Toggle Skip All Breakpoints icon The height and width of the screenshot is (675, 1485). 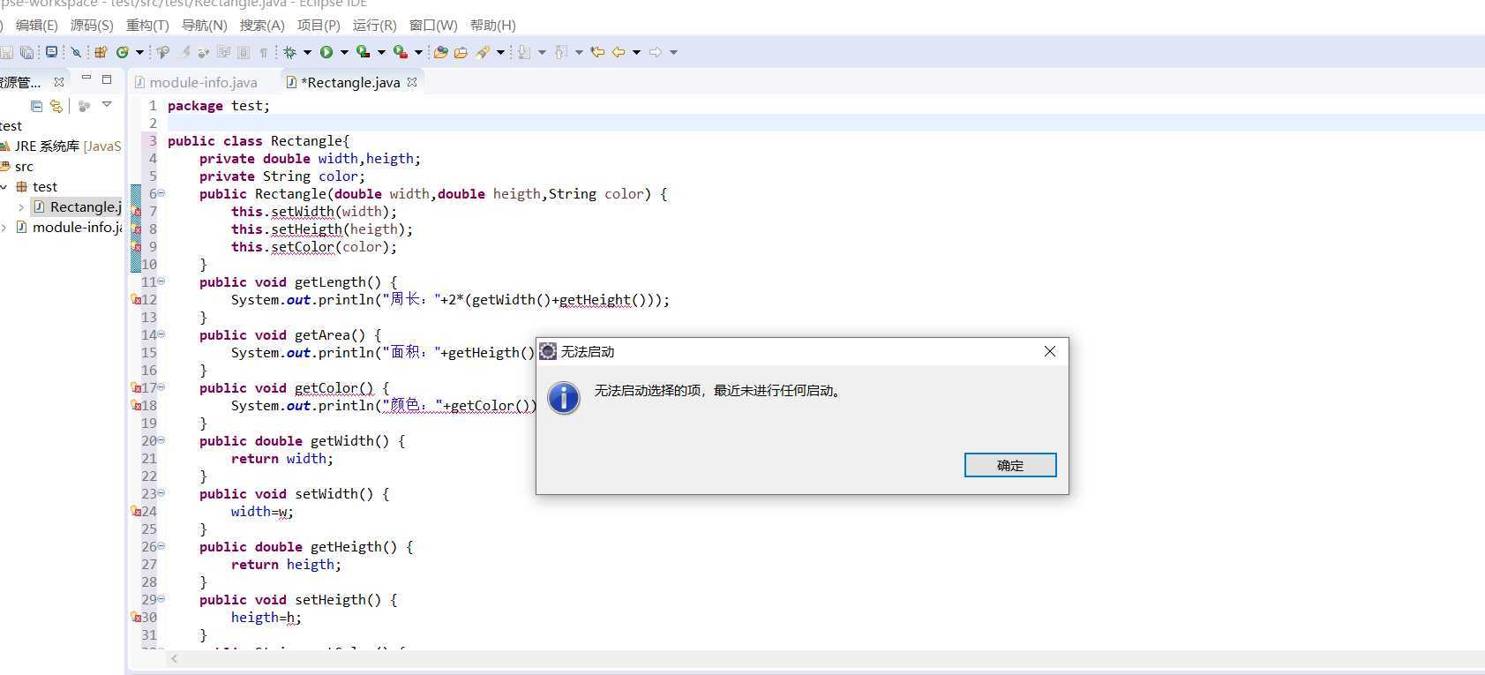pos(76,52)
